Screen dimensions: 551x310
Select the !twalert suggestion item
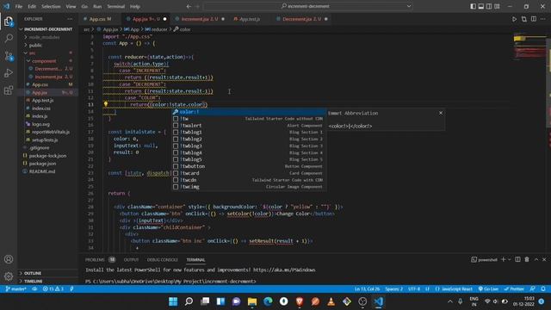coord(249,126)
